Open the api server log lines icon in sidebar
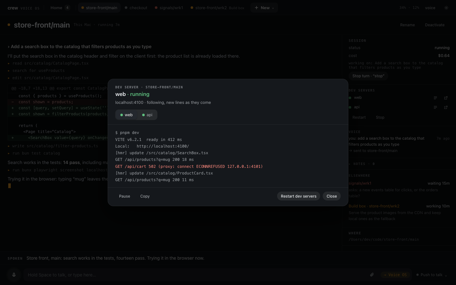This screenshot has height=285, width=456. (435, 107)
